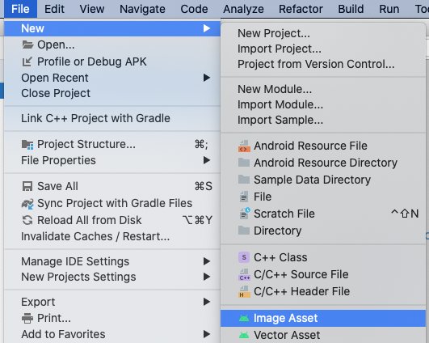
Task: Expand the File Properties submenu arrow
Action: pyautogui.click(x=207, y=160)
